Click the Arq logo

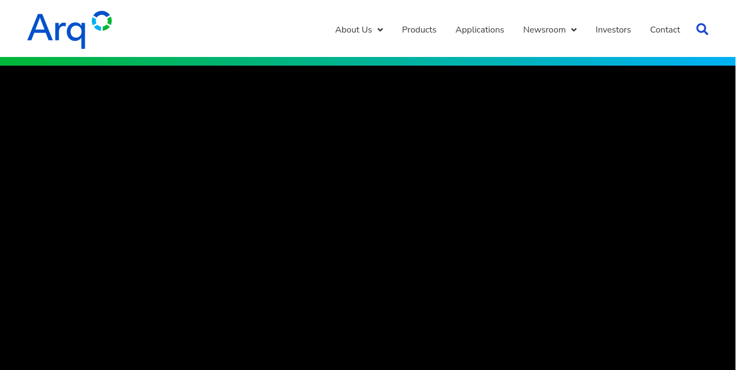[70, 30]
